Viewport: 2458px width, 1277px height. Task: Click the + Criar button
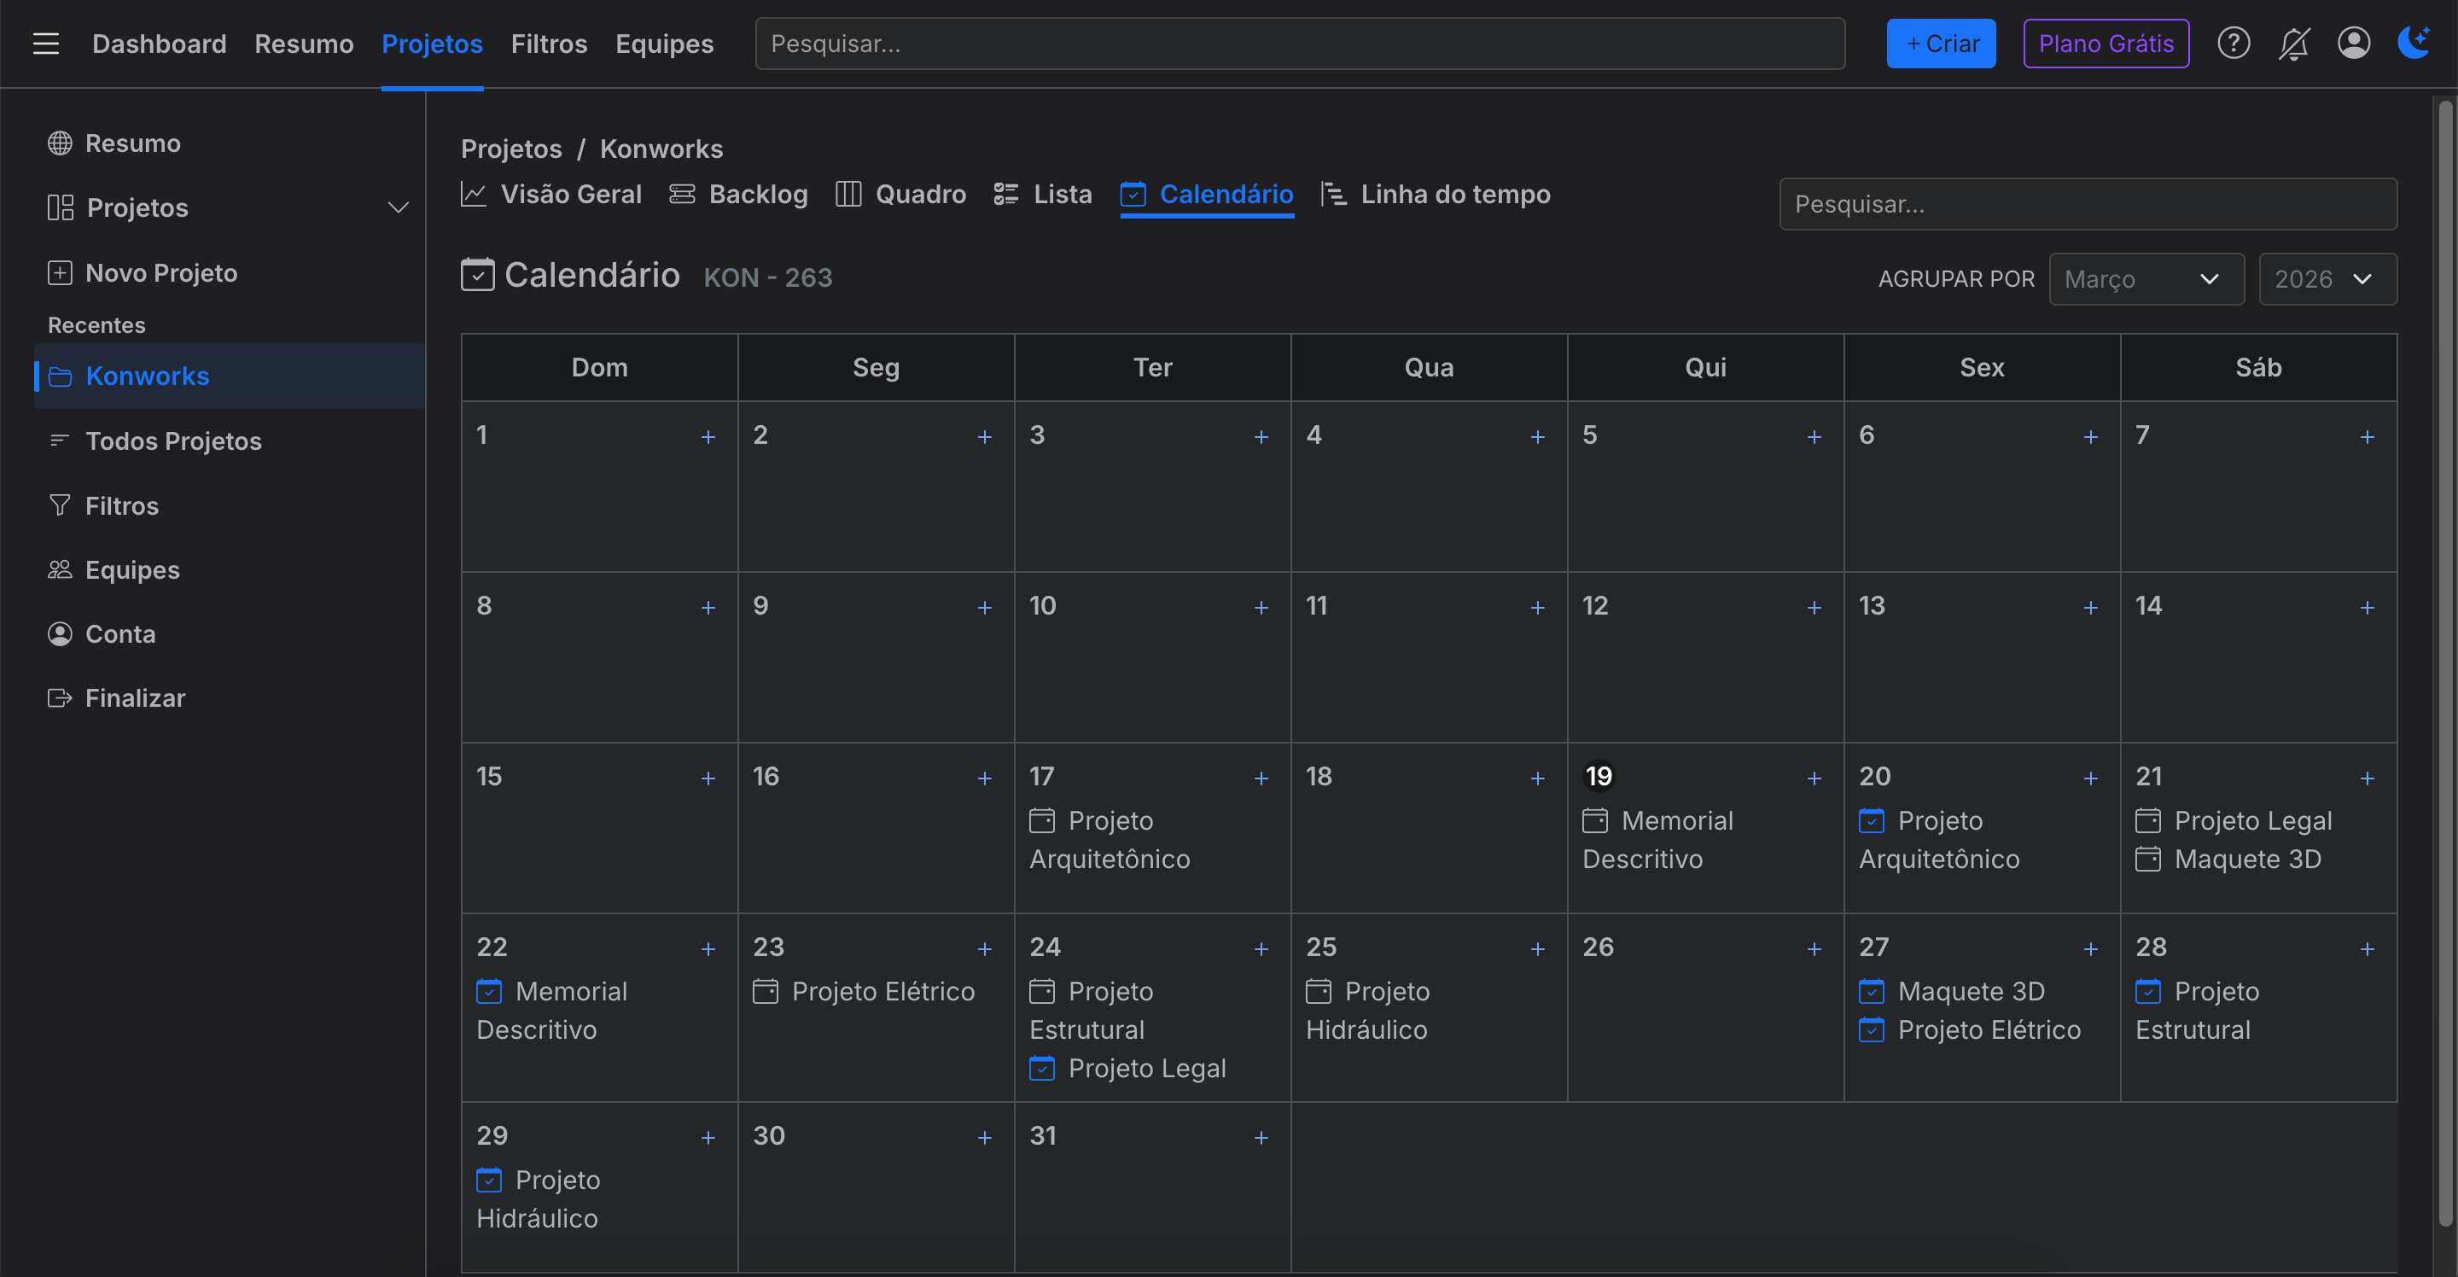click(1941, 43)
